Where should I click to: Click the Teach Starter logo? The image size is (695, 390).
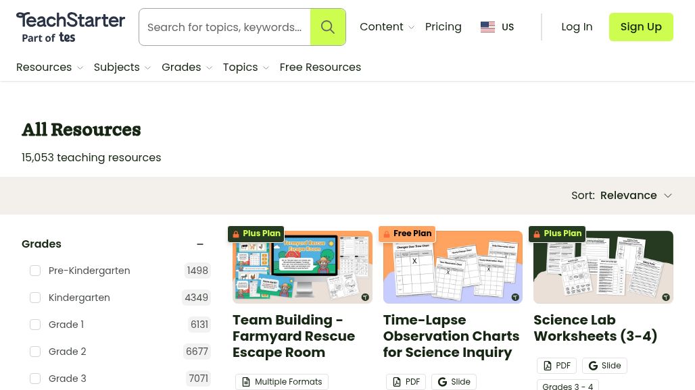click(70, 27)
